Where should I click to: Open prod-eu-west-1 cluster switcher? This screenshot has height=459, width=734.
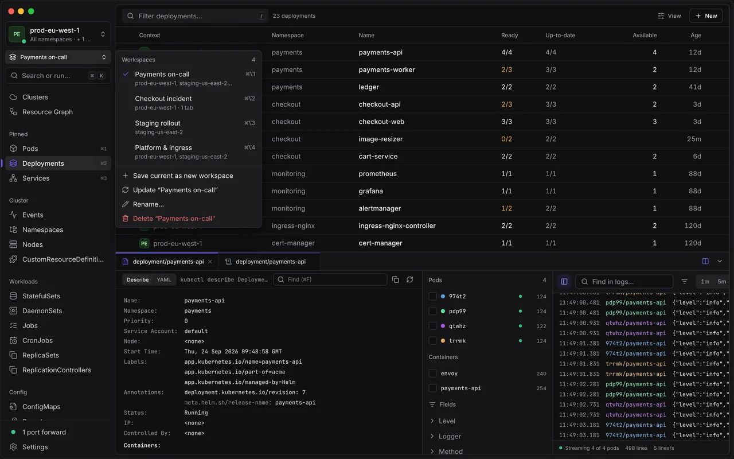(58, 34)
